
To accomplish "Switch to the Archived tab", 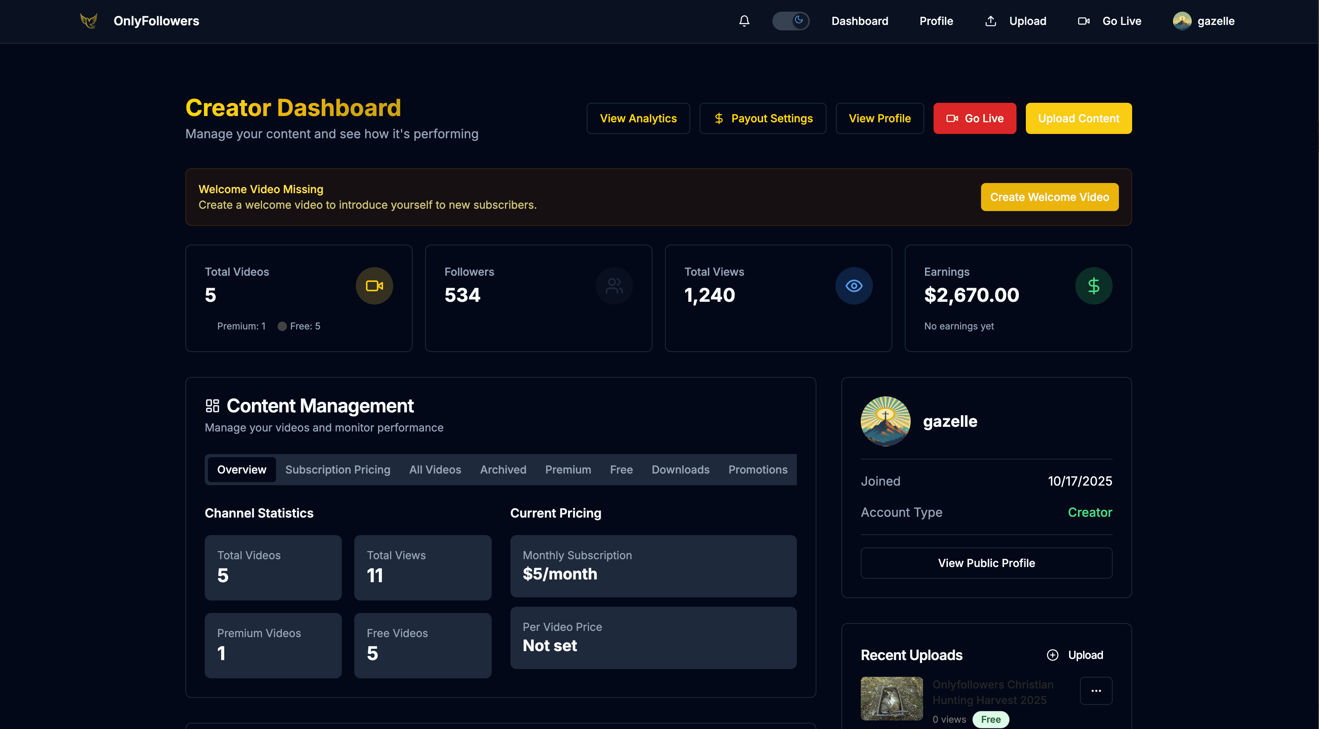I will point(503,469).
